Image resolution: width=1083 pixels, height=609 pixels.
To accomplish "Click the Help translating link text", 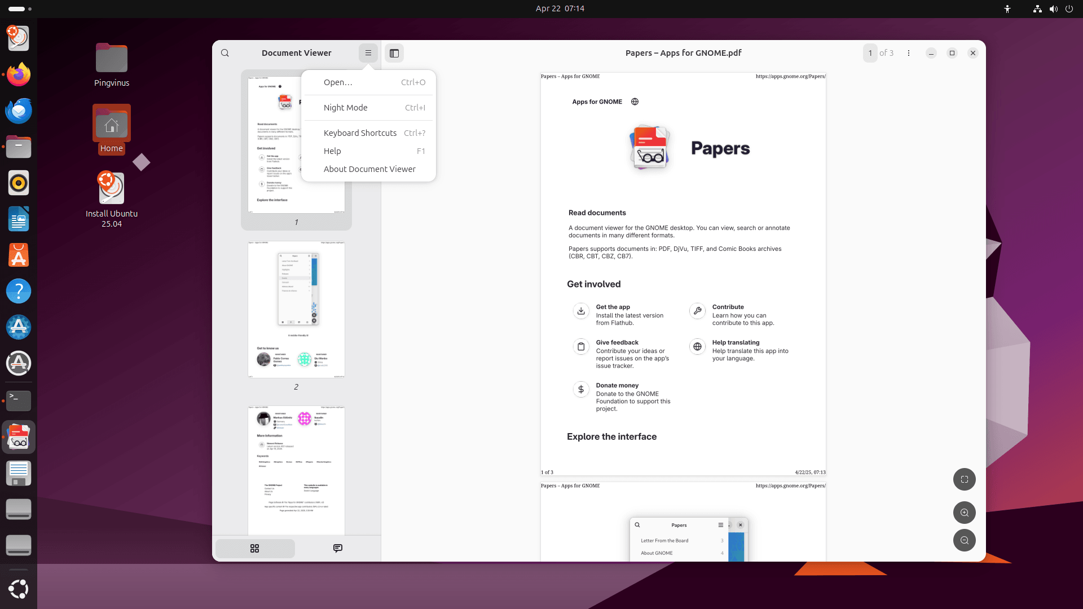I will (x=736, y=343).
